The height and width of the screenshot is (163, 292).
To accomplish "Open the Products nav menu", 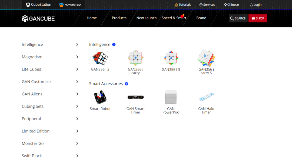I will [x=119, y=18].
